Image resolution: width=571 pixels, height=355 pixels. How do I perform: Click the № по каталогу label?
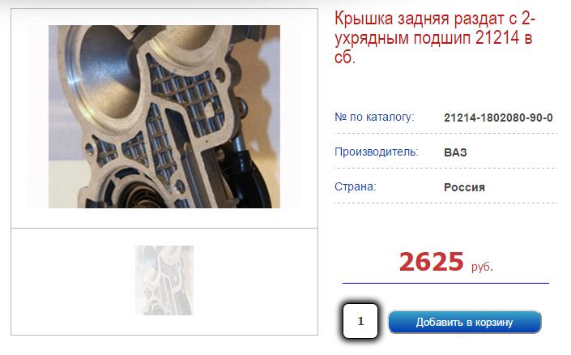[x=374, y=117]
